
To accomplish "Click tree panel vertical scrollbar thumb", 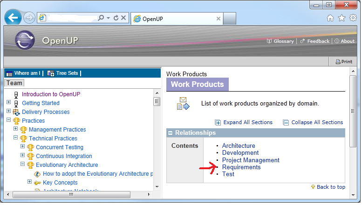I will click(x=157, y=101).
